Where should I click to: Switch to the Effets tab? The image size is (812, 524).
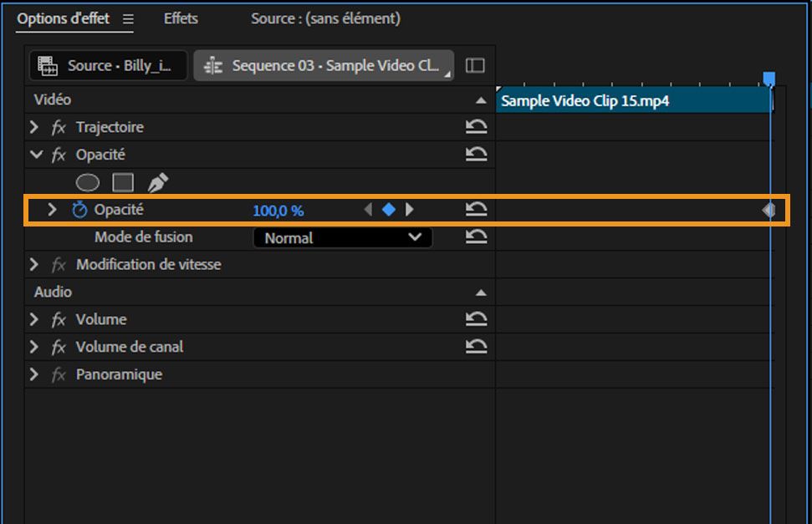[180, 18]
